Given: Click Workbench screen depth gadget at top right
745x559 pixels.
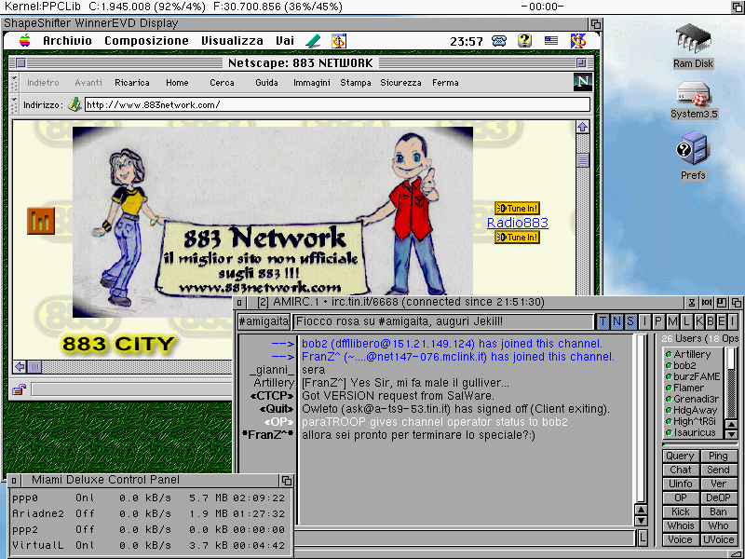Looking at the screenshot, I should coord(738,7).
